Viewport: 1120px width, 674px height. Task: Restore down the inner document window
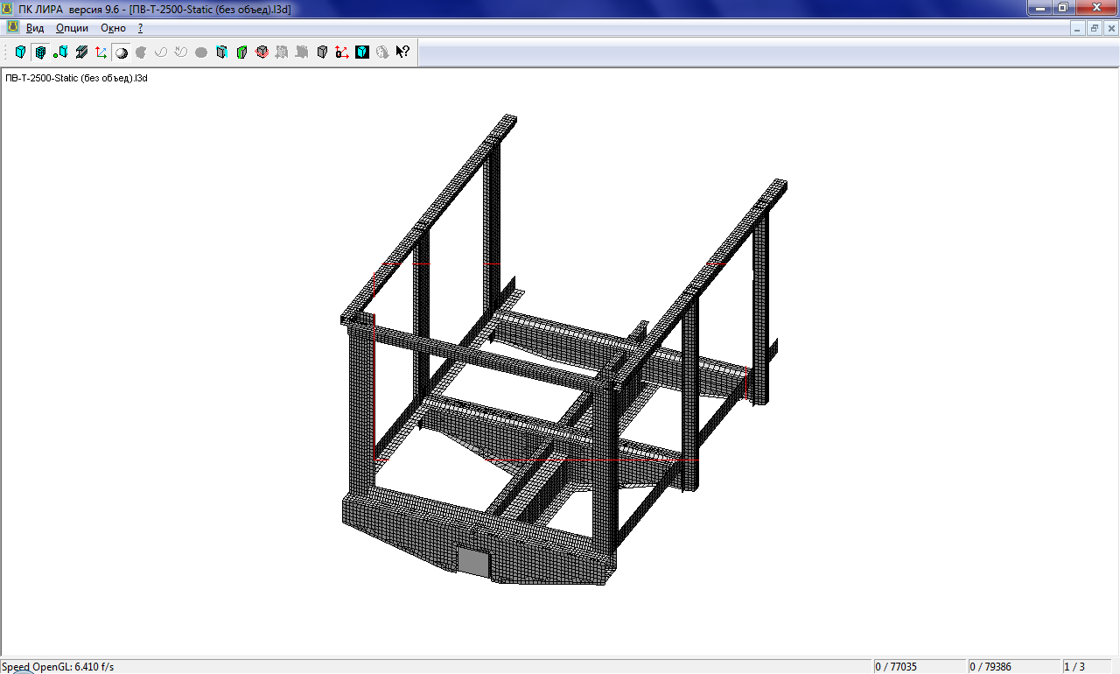tap(1095, 28)
